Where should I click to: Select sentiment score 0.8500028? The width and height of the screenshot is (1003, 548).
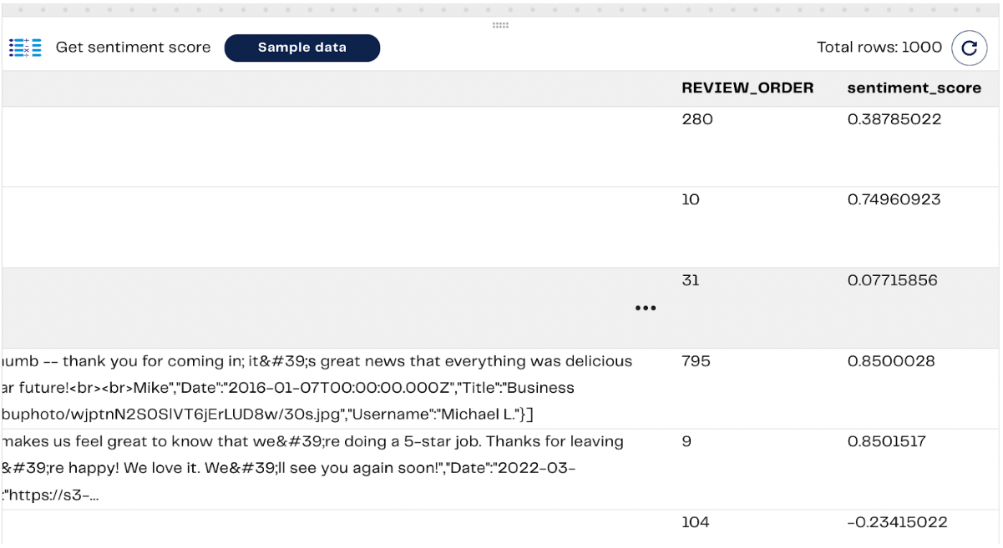point(893,361)
